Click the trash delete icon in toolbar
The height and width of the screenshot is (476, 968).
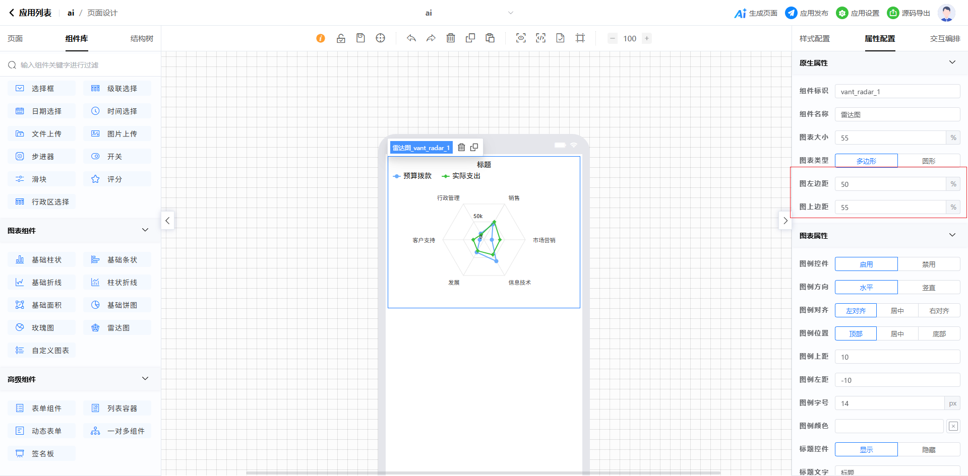click(x=451, y=38)
